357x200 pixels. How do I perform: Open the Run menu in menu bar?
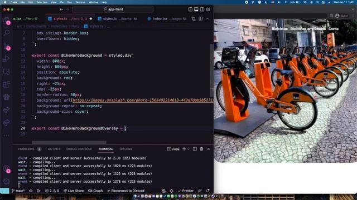pyautogui.click(x=69, y=2)
